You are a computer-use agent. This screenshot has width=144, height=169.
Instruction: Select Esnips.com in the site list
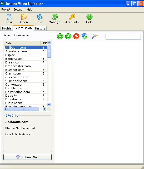click(26, 103)
